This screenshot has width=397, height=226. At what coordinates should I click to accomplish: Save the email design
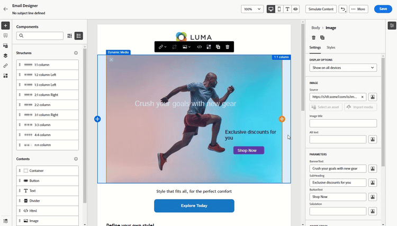point(383,9)
